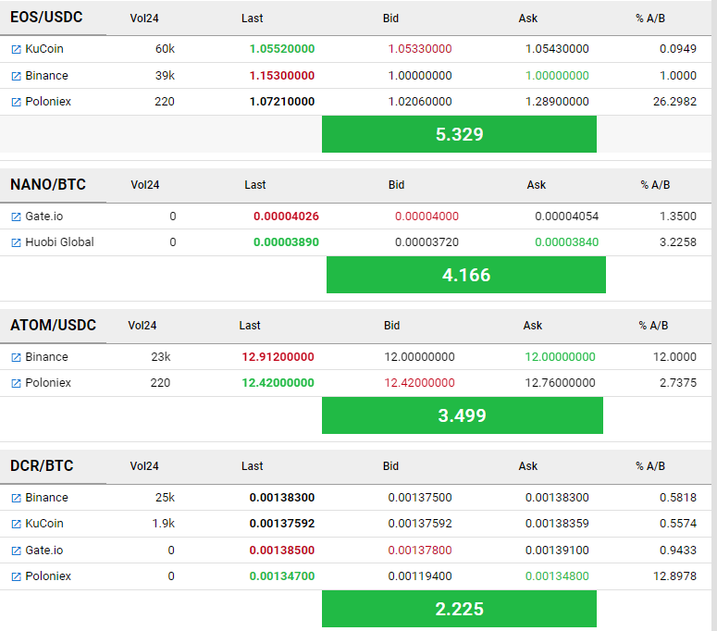Viewport: 717px width, 631px height.
Task: Select ask value 0.00003840
Action: [x=566, y=242]
